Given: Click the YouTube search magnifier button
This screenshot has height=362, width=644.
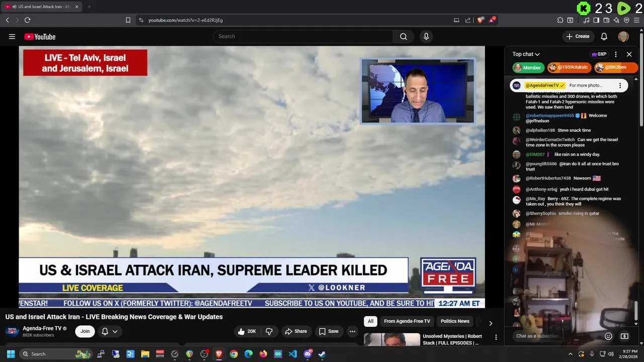Looking at the screenshot, I should 403,36.
